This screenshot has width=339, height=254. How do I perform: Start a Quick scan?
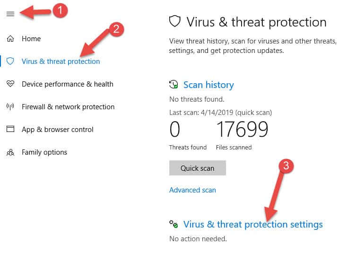tap(198, 168)
